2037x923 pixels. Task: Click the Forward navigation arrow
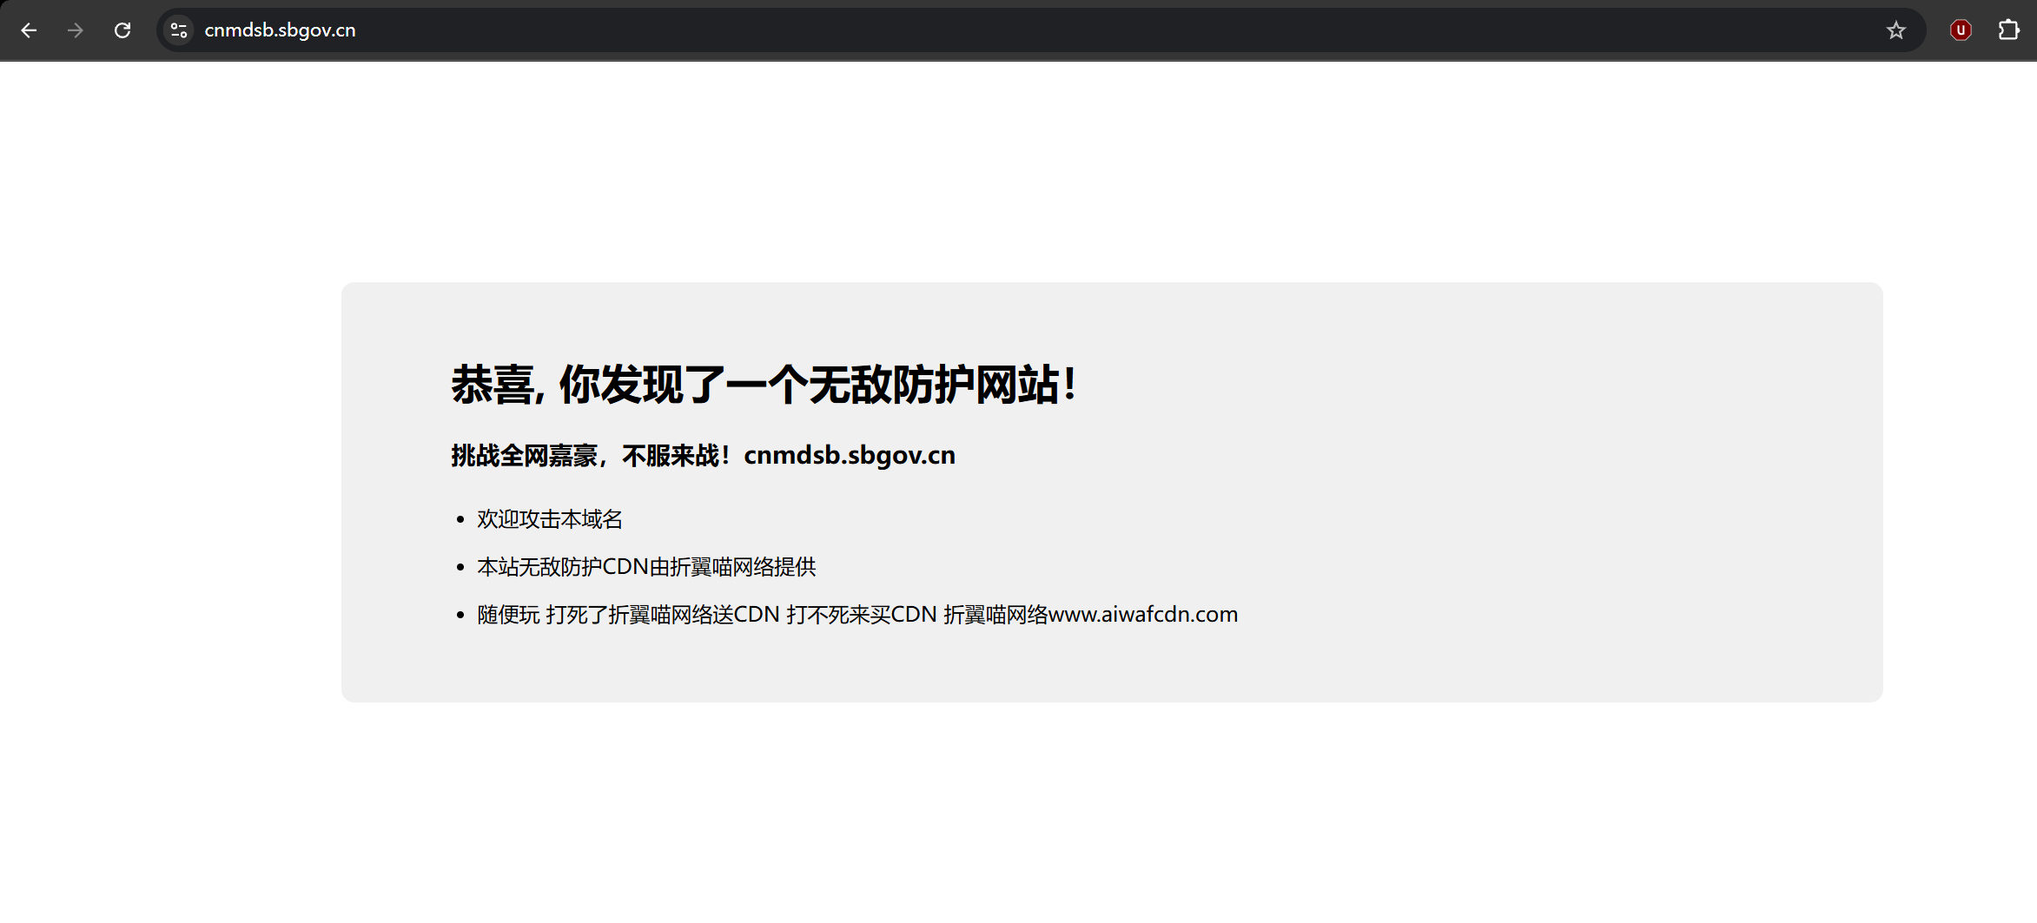point(76,30)
